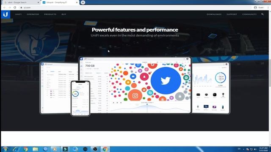Visit the COMMUNITY link in header
Image resolution: width=271 pixels, height=152 pixels.
point(249,14)
